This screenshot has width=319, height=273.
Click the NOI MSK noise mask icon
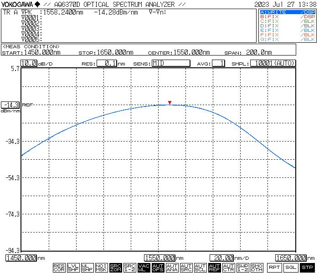102,268
